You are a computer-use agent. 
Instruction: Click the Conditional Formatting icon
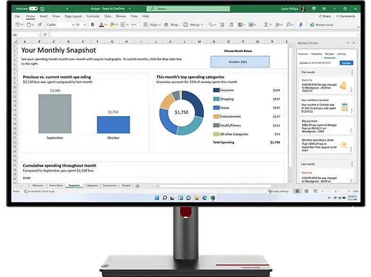point(240,25)
